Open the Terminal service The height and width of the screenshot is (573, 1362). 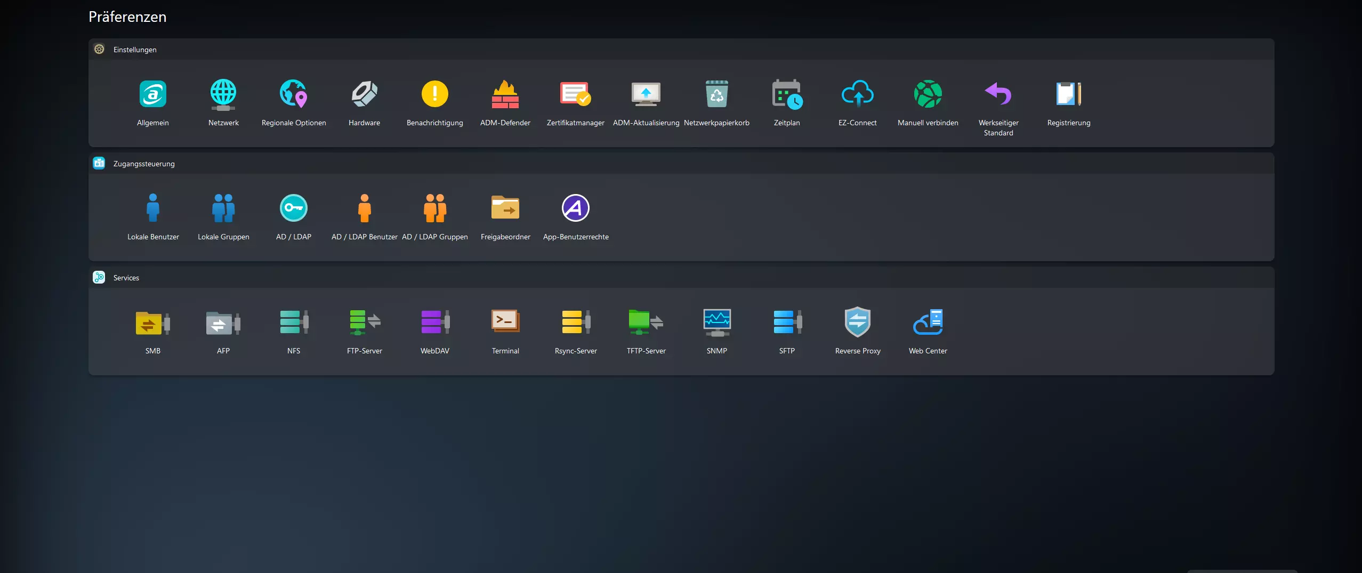(505, 321)
